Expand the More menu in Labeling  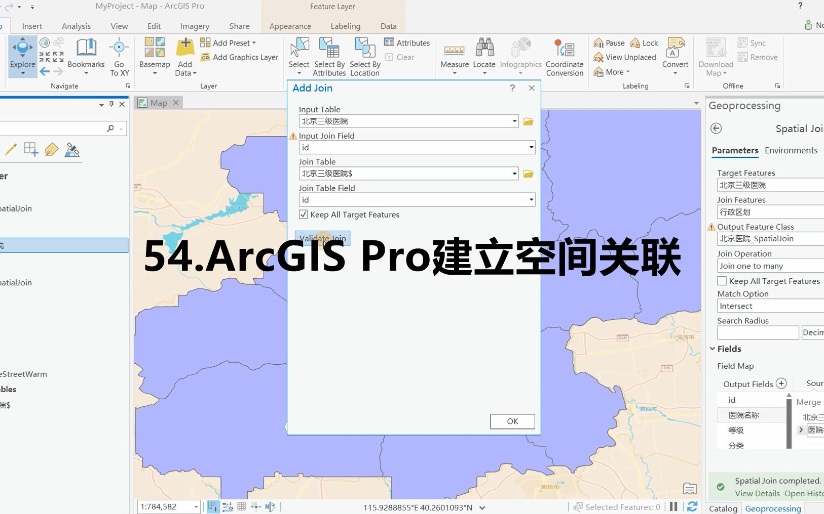tap(612, 72)
